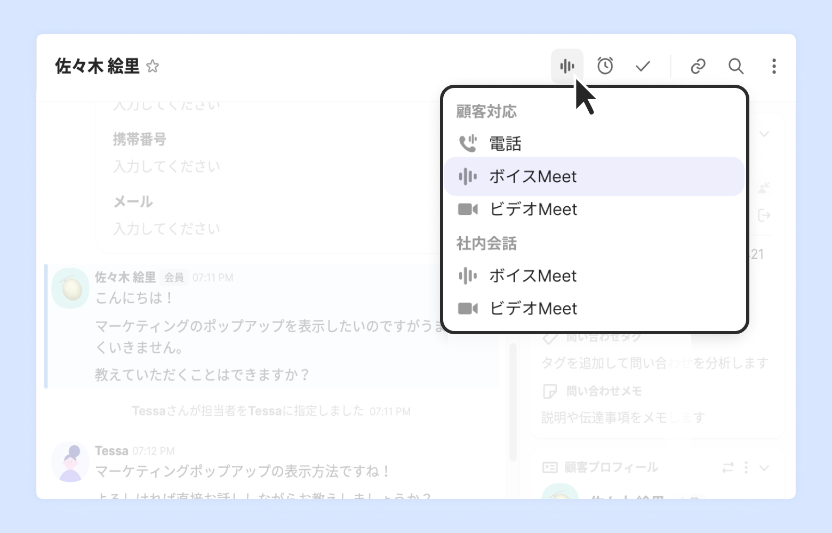Screen dimensions: 832x533
Task: Collapse the 顧客プロフィール section chevron
Action: 764,468
